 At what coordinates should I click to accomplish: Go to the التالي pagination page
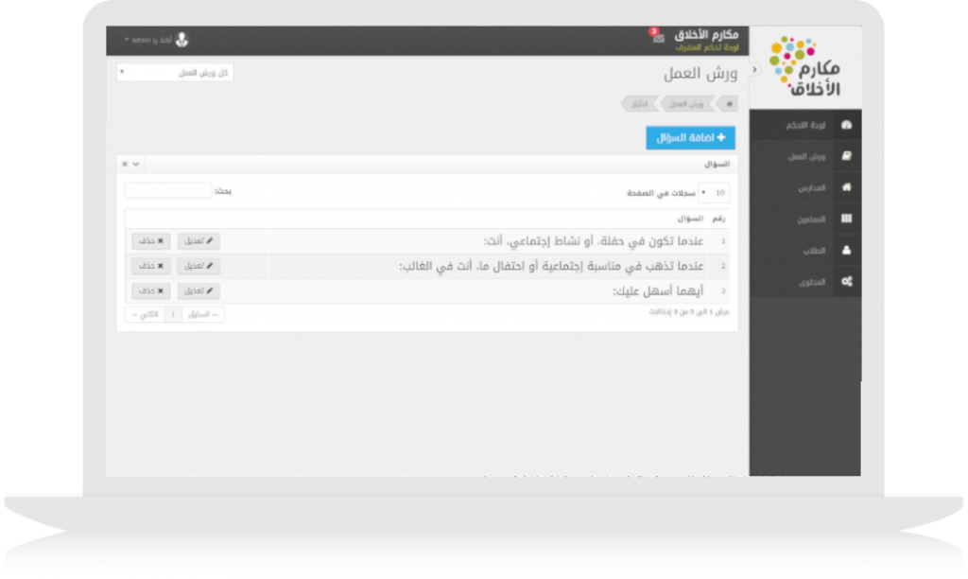145,314
